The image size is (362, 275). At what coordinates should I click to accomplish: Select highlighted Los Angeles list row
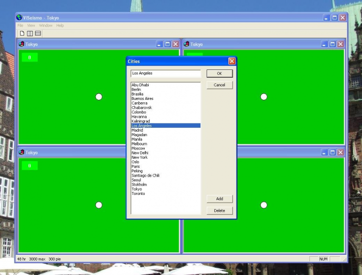(x=166, y=126)
